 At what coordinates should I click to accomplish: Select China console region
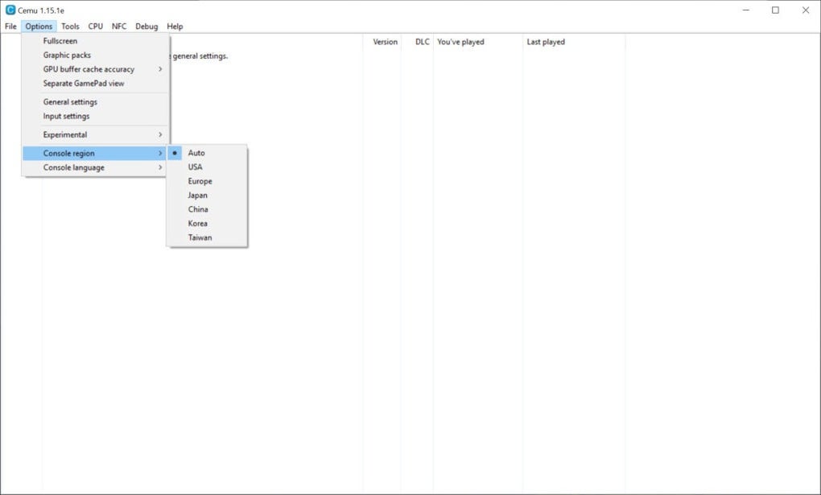(x=207, y=209)
